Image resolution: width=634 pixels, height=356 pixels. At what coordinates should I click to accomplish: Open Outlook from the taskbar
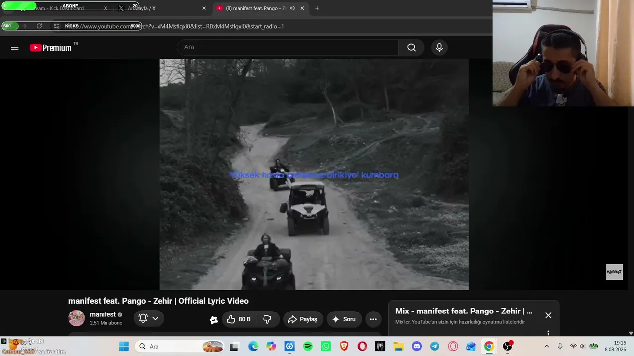[471, 347]
